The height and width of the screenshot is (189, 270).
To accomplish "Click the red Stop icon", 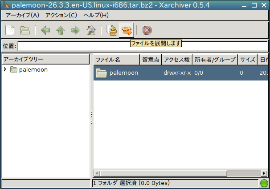I will (x=147, y=30).
